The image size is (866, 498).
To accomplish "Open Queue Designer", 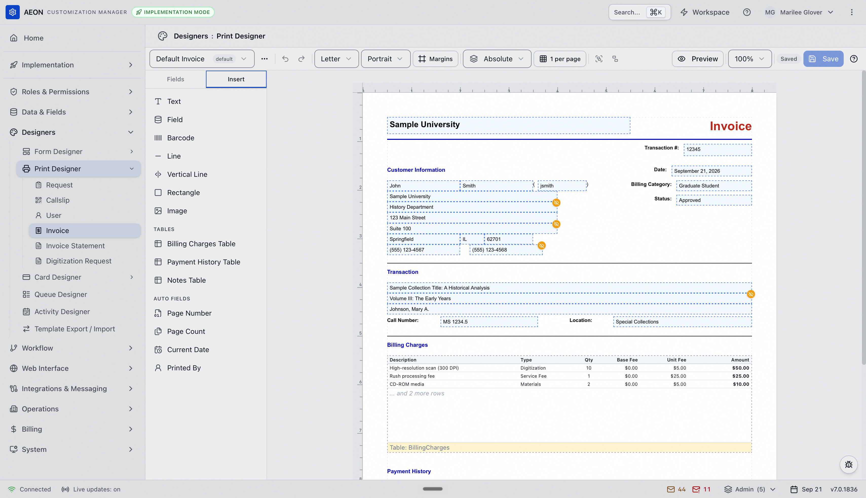I will coord(78,295).
